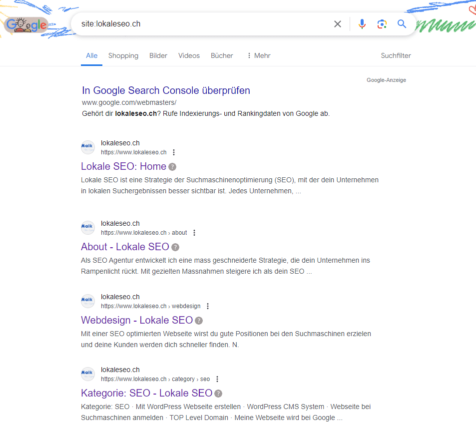Open the 'Webdesign - Lokale SEO' result
The width and height of the screenshot is (476, 433).
click(137, 320)
